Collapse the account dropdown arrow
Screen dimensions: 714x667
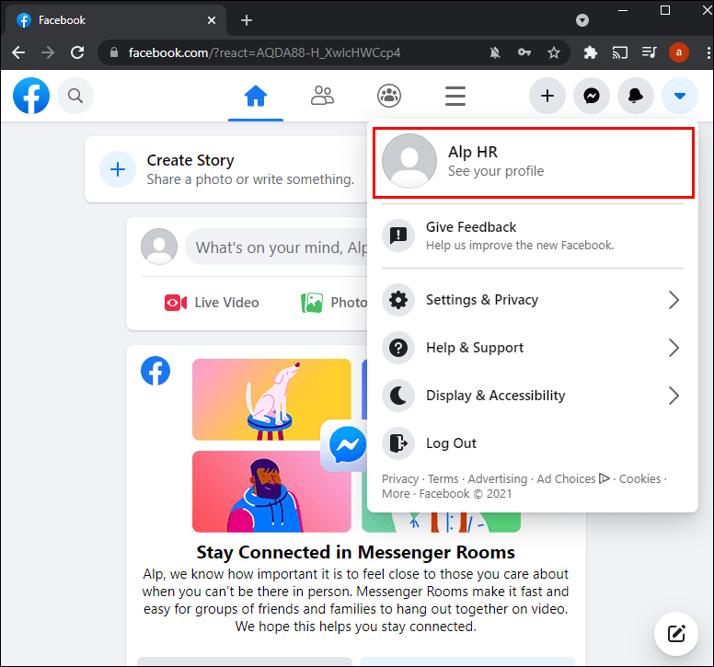tap(679, 96)
